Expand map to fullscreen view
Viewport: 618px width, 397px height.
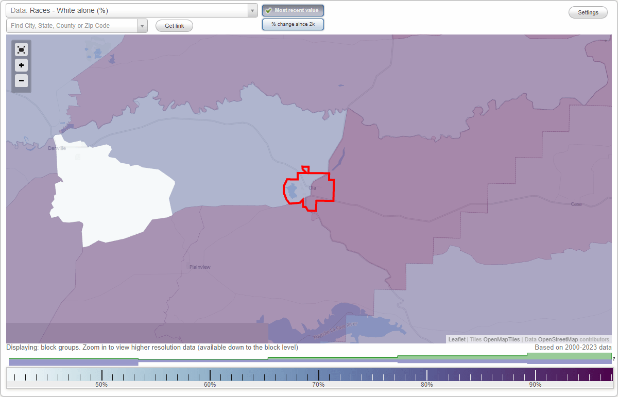click(x=21, y=49)
